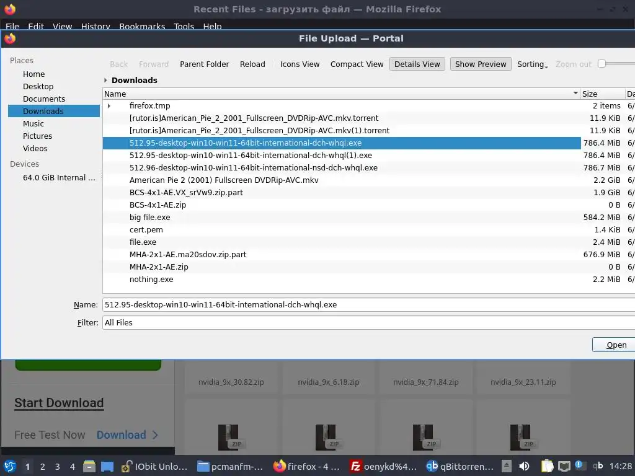This screenshot has height=476, width=635.
Task: Reload the folder listing
Action: [x=252, y=64]
